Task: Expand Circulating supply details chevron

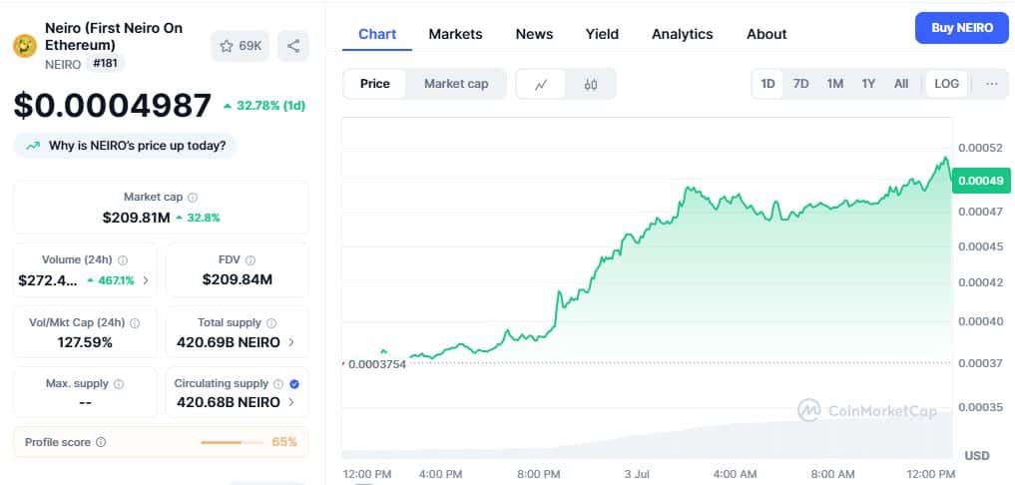Action: (x=290, y=402)
